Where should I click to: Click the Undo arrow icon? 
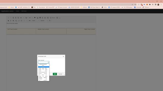(x=21, y=18)
